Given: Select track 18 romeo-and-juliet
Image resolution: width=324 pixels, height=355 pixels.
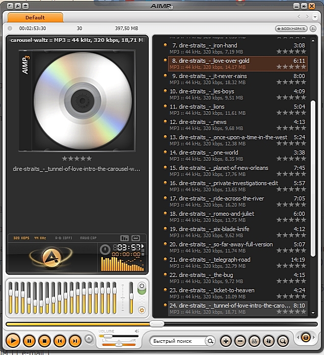Looking at the screenshot, I should tap(237, 217).
